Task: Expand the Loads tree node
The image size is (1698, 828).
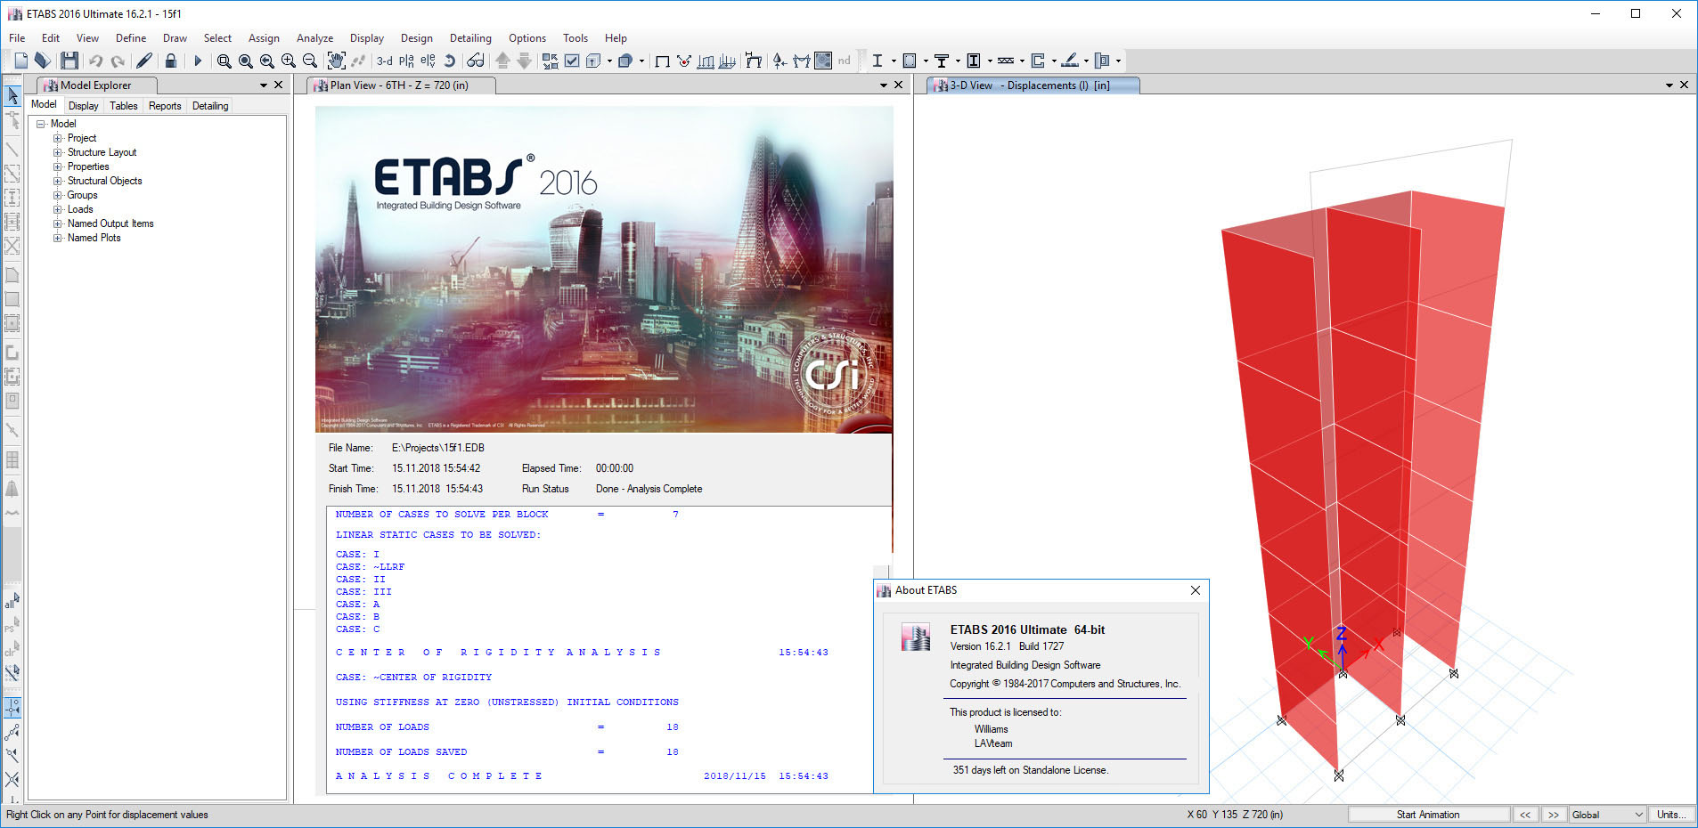Action: 57,209
